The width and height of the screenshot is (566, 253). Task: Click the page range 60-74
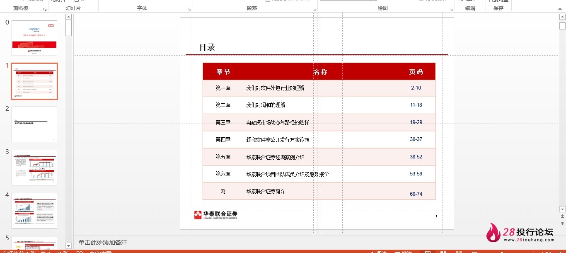[416, 194]
